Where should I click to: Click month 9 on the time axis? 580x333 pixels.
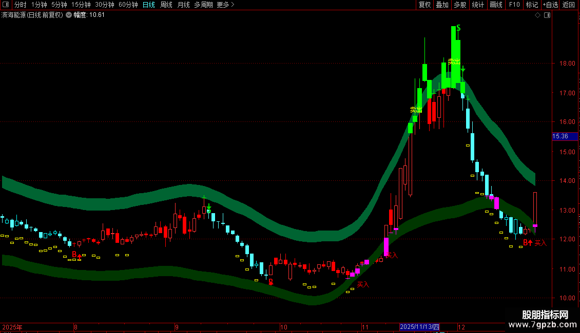(x=177, y=327)
